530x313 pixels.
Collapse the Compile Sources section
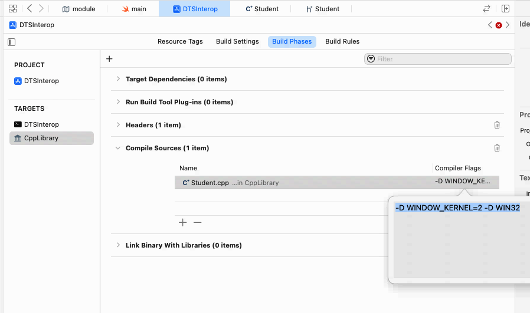coord(118,148)
